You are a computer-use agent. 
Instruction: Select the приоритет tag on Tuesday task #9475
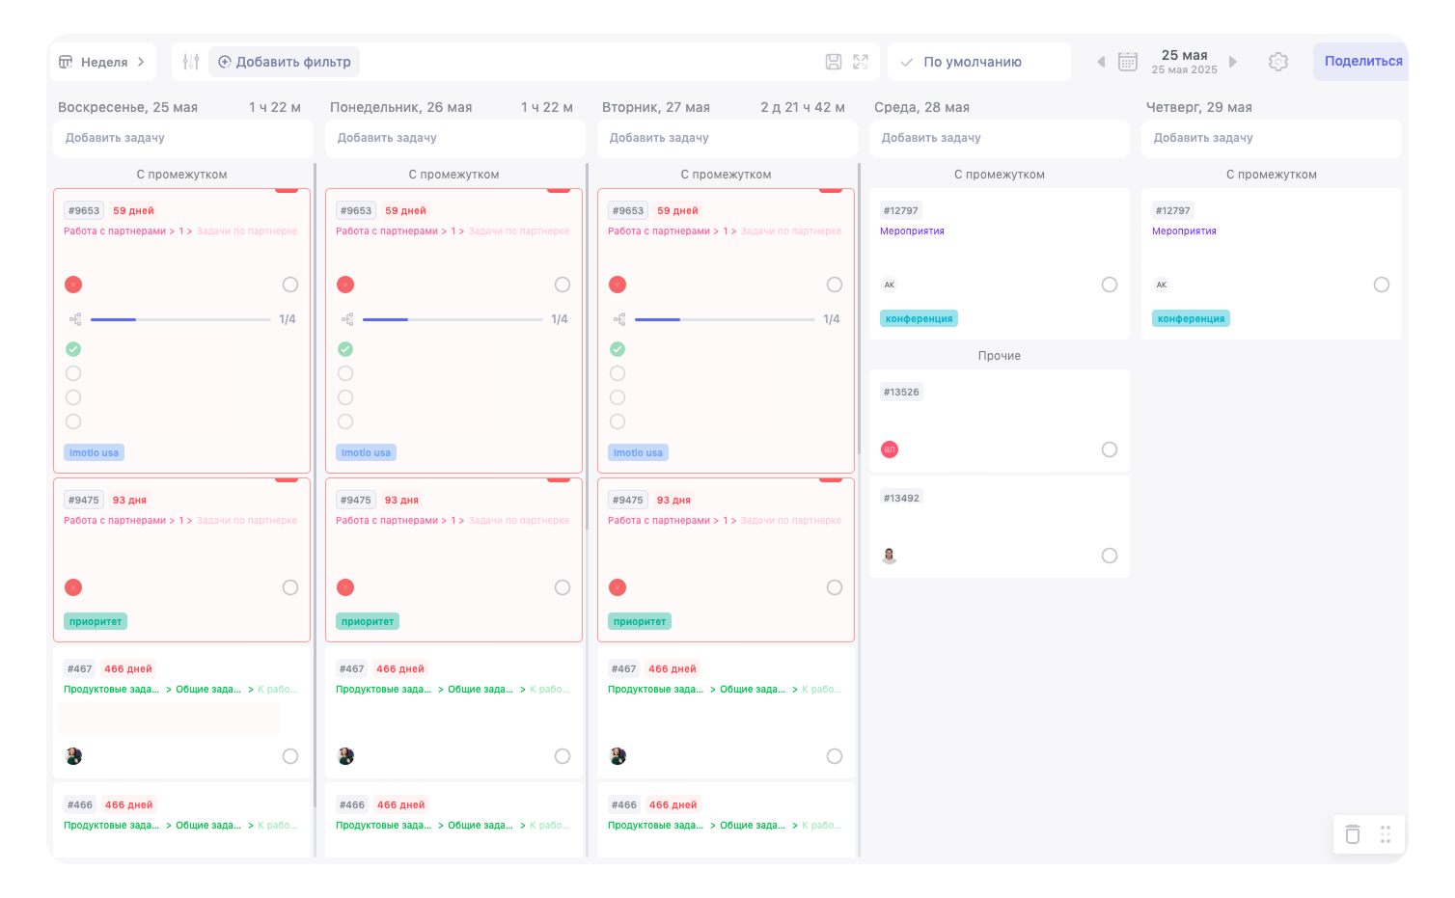(x=640, y=622)
